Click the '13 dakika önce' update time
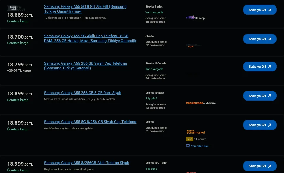 coord(155,108)
